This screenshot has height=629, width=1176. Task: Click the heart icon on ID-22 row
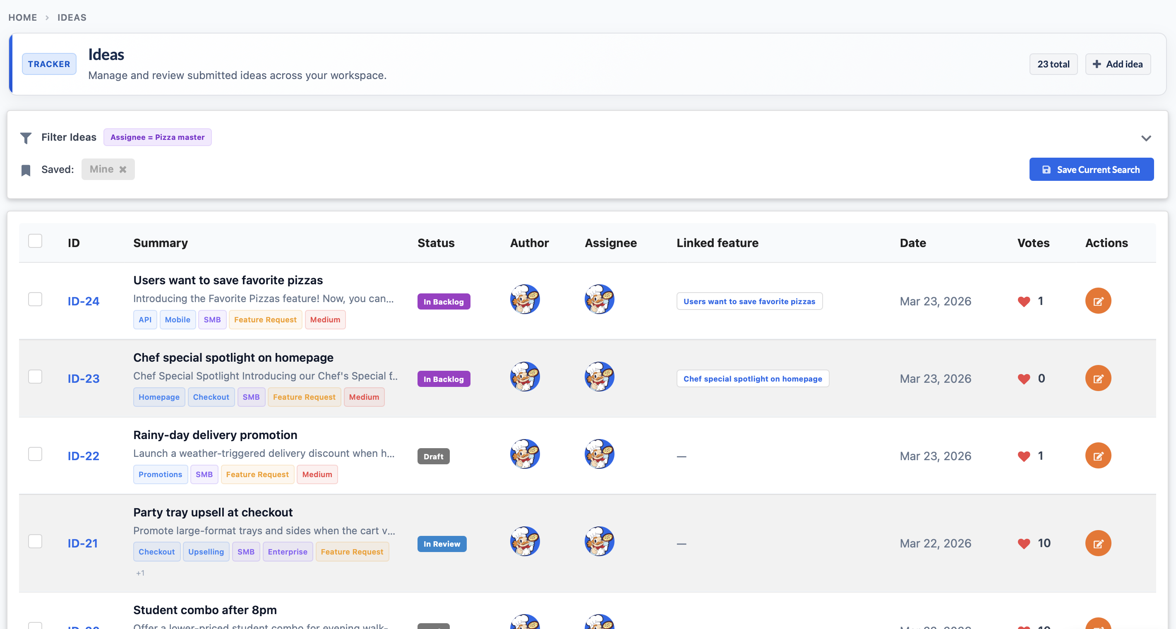1024,456
